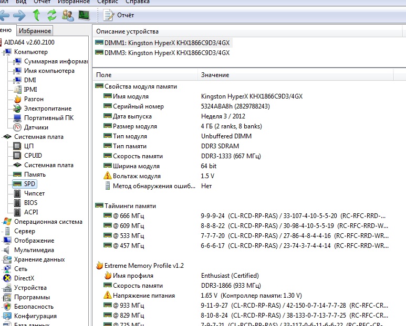Select the Дата выпуска row
Screen dimensions: 406x326
tap(174, 116)
